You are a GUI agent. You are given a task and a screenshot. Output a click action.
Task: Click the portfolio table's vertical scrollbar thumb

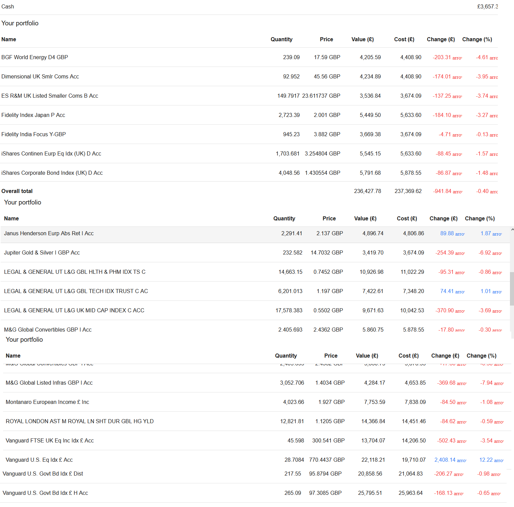point(512,288)
